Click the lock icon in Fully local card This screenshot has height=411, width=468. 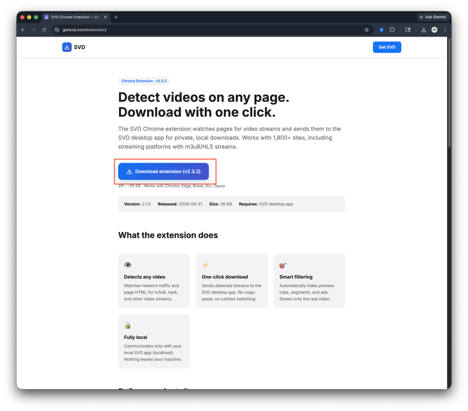coord(128,326)
